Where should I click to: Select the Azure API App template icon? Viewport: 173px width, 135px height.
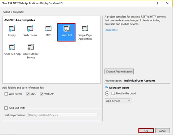[12, 47]
